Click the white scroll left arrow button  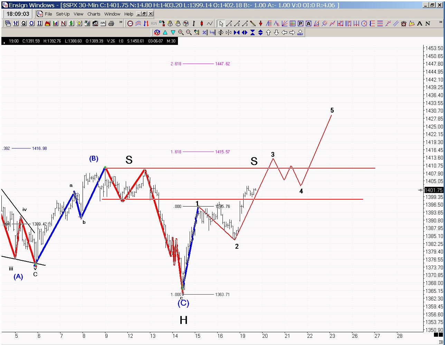point(284,32)
